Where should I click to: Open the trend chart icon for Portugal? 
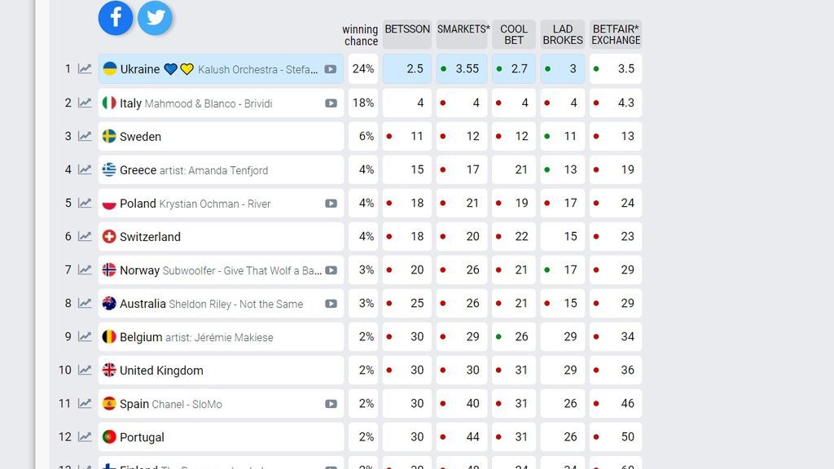[x=85, y=437]
